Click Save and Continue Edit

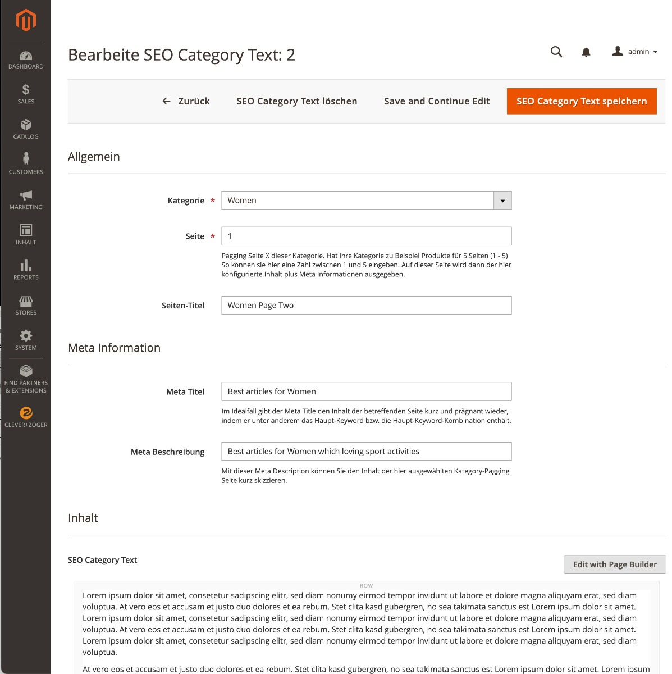tap(437, 101)
